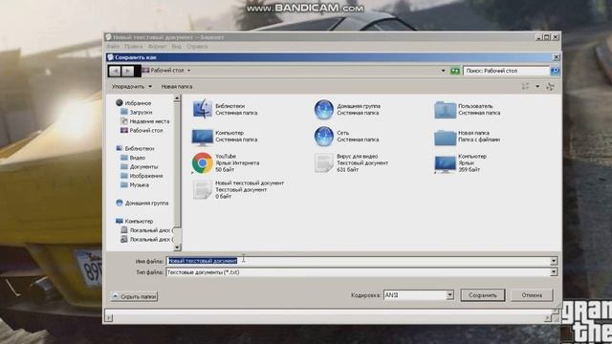Select the Сеть globe icon
Screen dimensions: 612x344
coord(323,136)
